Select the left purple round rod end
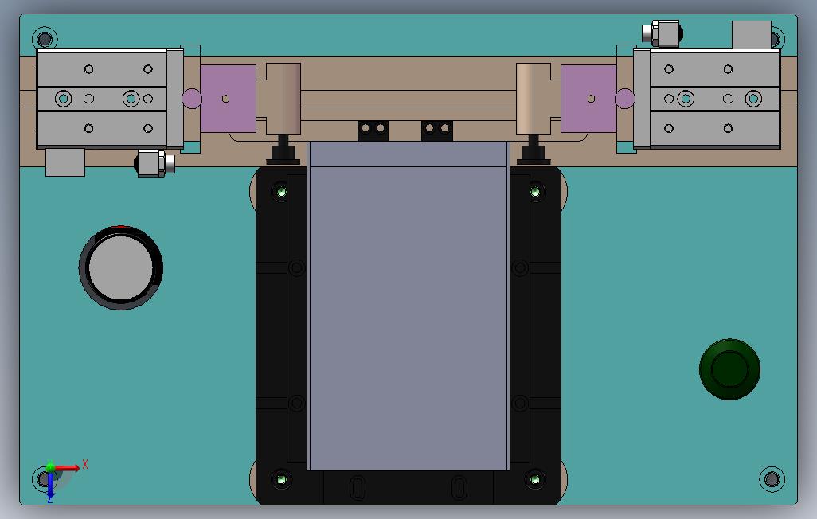The image size is (817, 519). point(192,99)
